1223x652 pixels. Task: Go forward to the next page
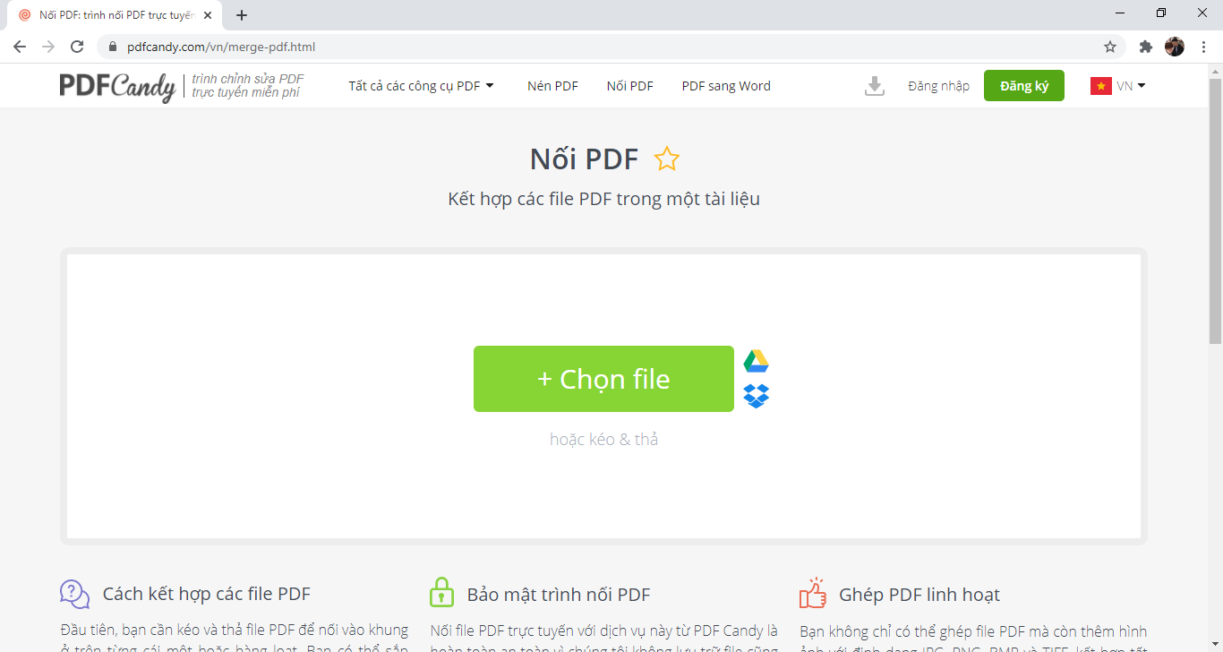coord(48,47)
